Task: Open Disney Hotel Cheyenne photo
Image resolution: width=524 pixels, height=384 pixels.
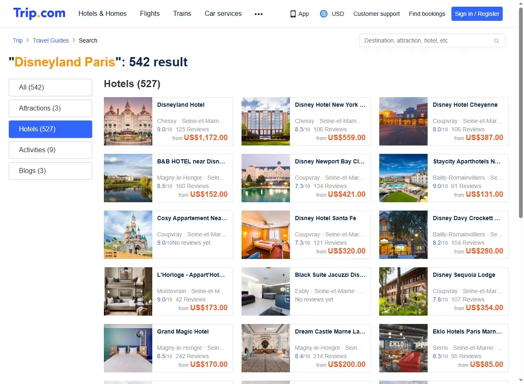Action: tap(403, 121)
